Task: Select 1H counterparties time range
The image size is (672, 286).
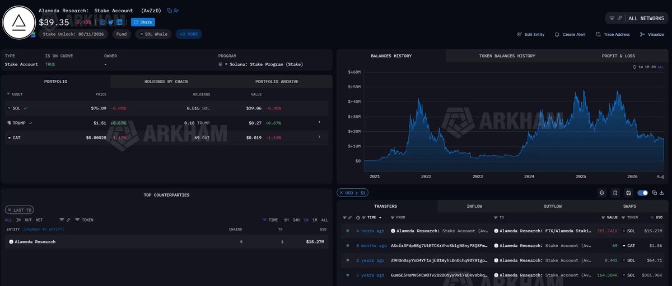Action: pyautogui.click(x=286, y=220)
